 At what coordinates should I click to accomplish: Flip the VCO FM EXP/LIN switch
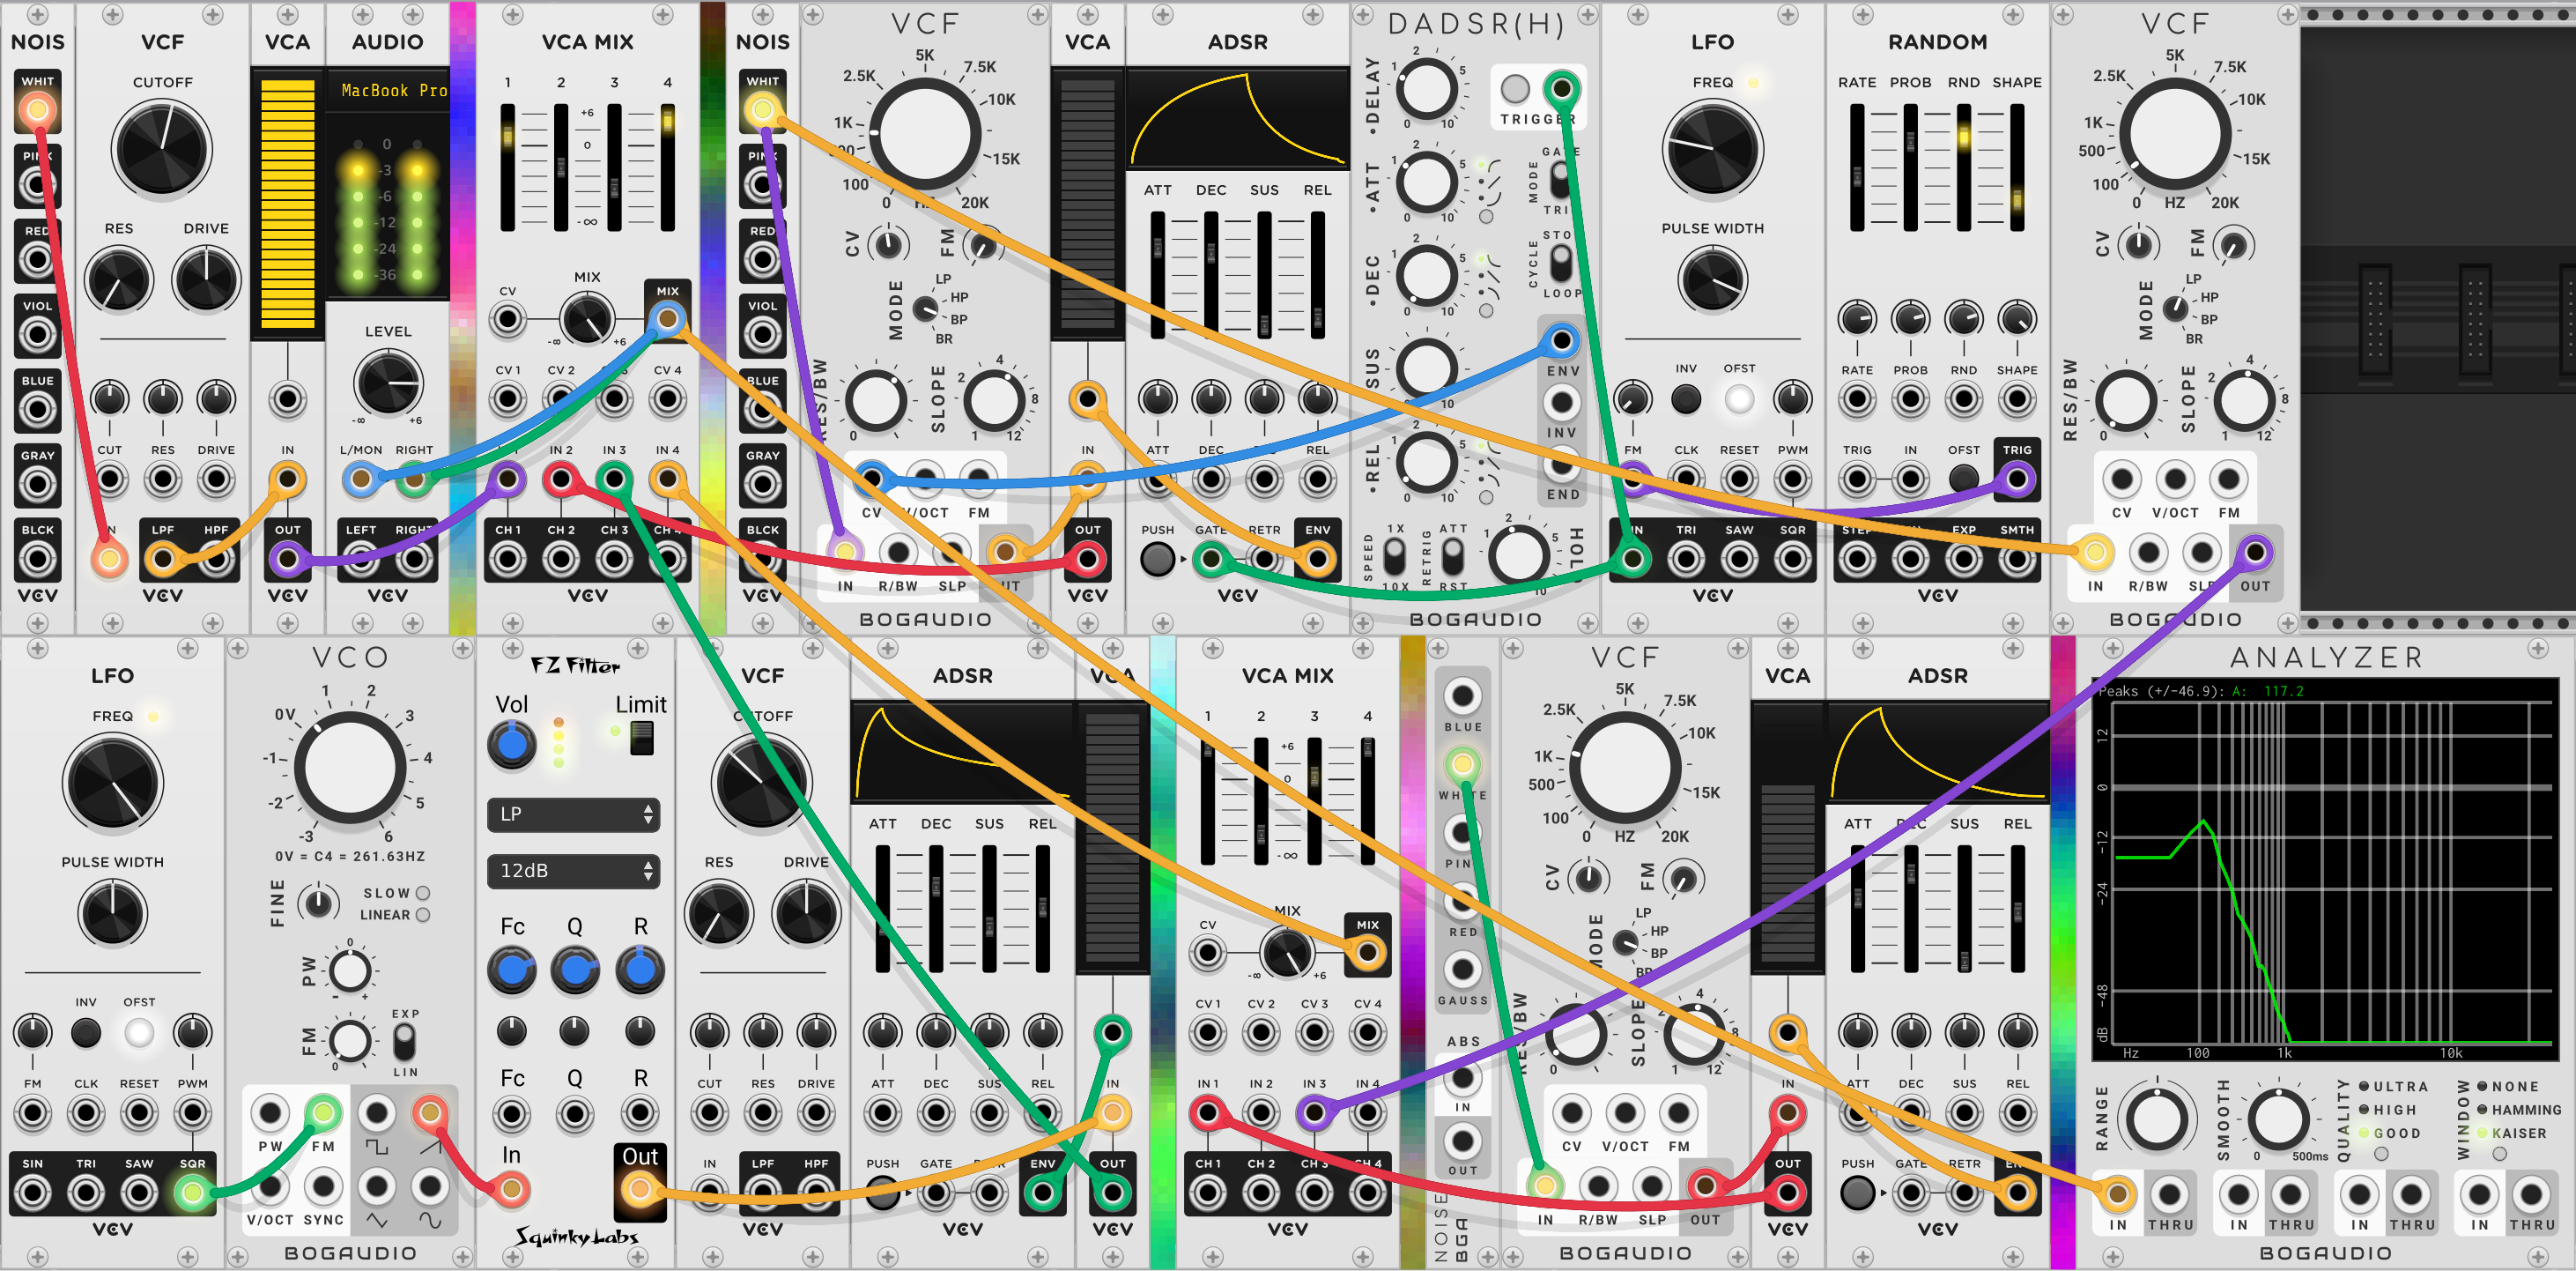[404, 1043]
